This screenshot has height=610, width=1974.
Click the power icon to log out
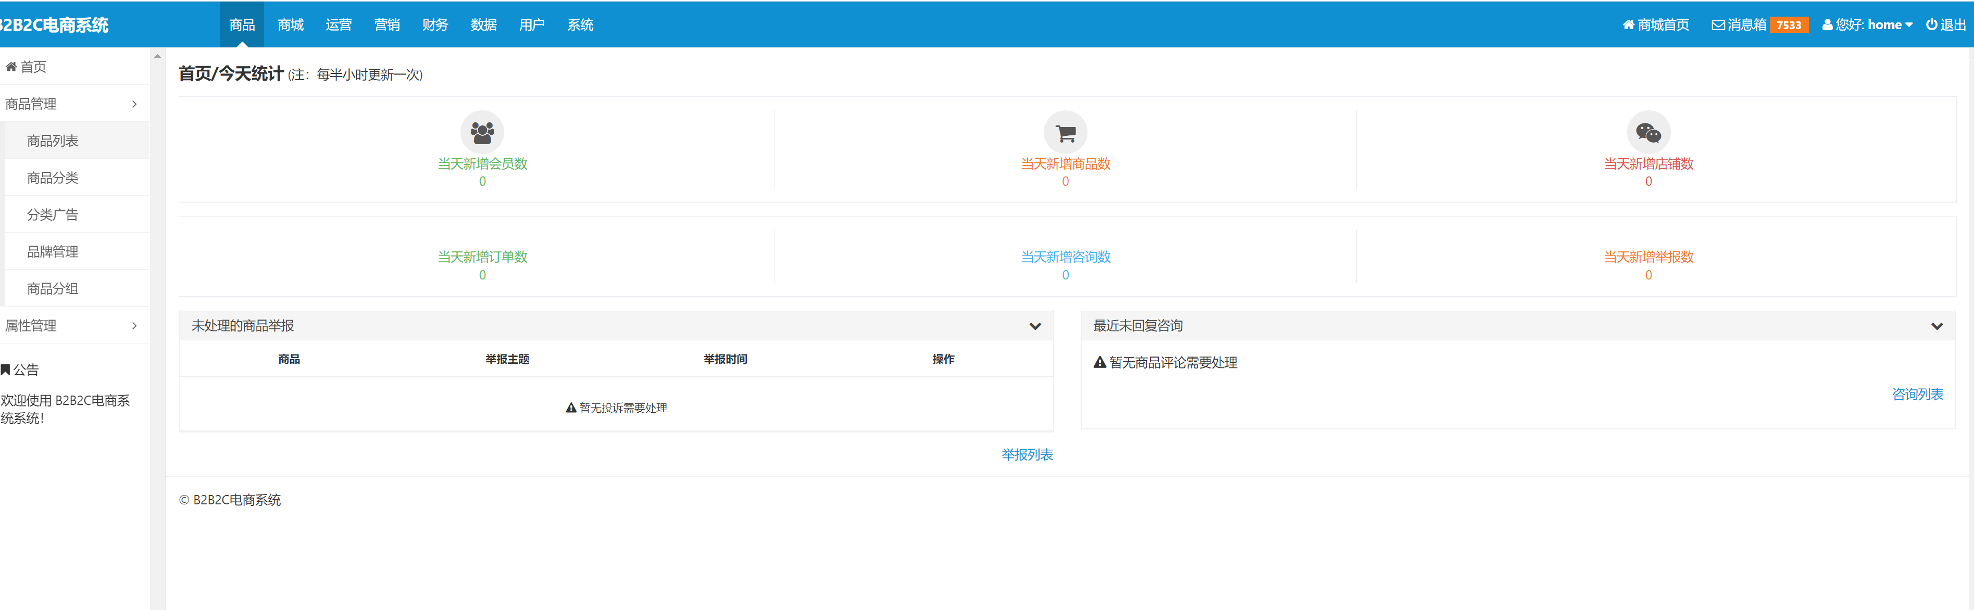(x=1932, y=24)
